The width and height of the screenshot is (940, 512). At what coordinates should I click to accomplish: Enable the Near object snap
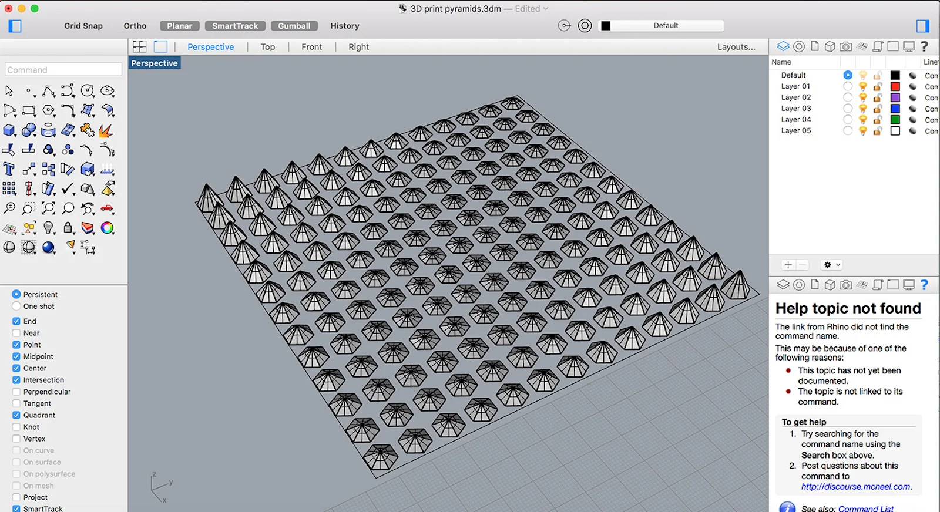pos(16,333)
